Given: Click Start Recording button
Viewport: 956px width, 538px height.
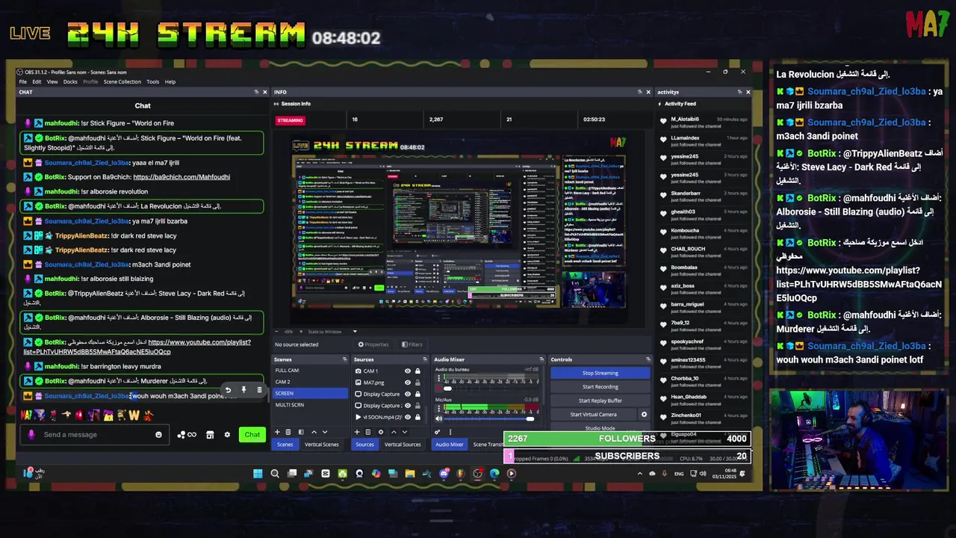Looking at the screenshot, I should click(x=600, y=387).
